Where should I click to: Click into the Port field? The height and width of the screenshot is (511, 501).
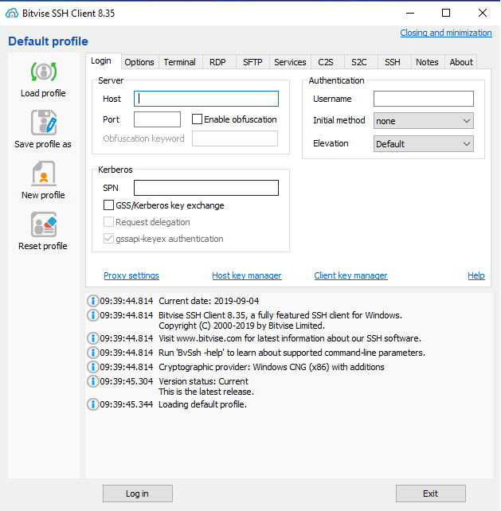click(x=157, y=119)
